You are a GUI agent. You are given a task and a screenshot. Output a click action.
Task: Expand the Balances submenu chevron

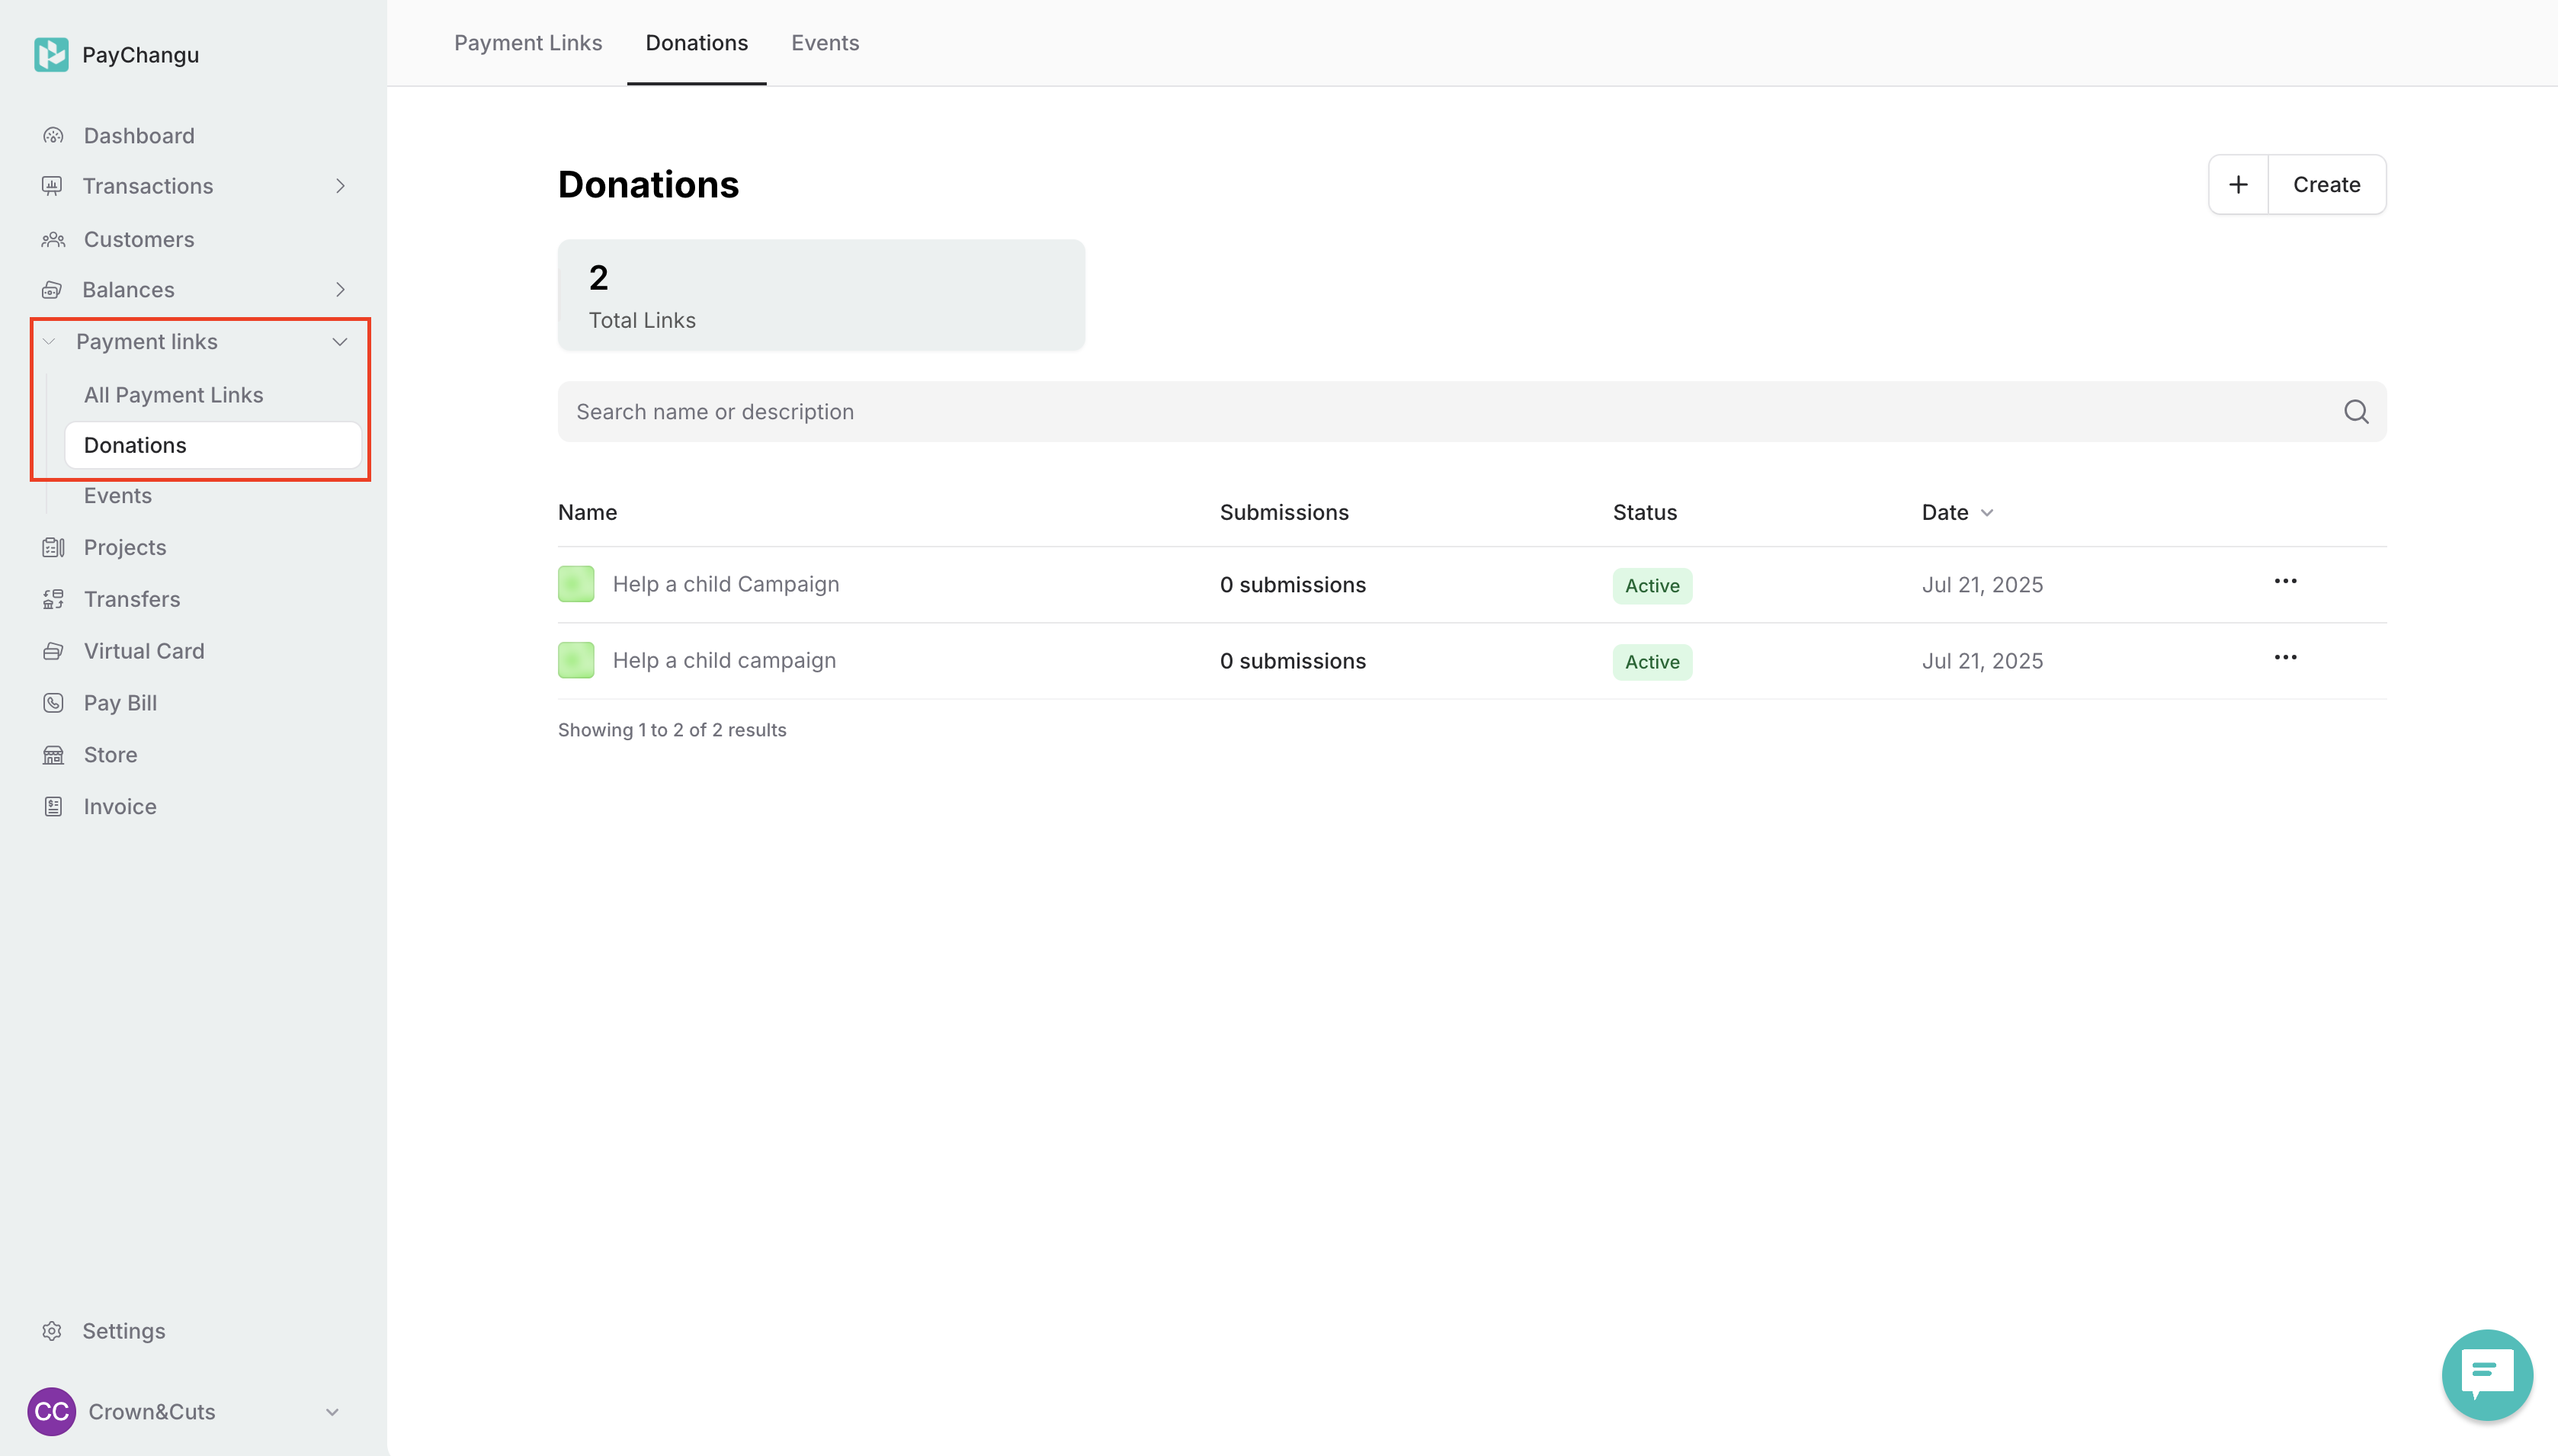tap(340, 290)
